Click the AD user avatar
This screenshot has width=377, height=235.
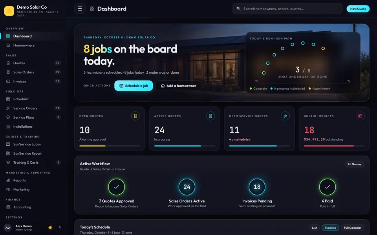(8, 228)
